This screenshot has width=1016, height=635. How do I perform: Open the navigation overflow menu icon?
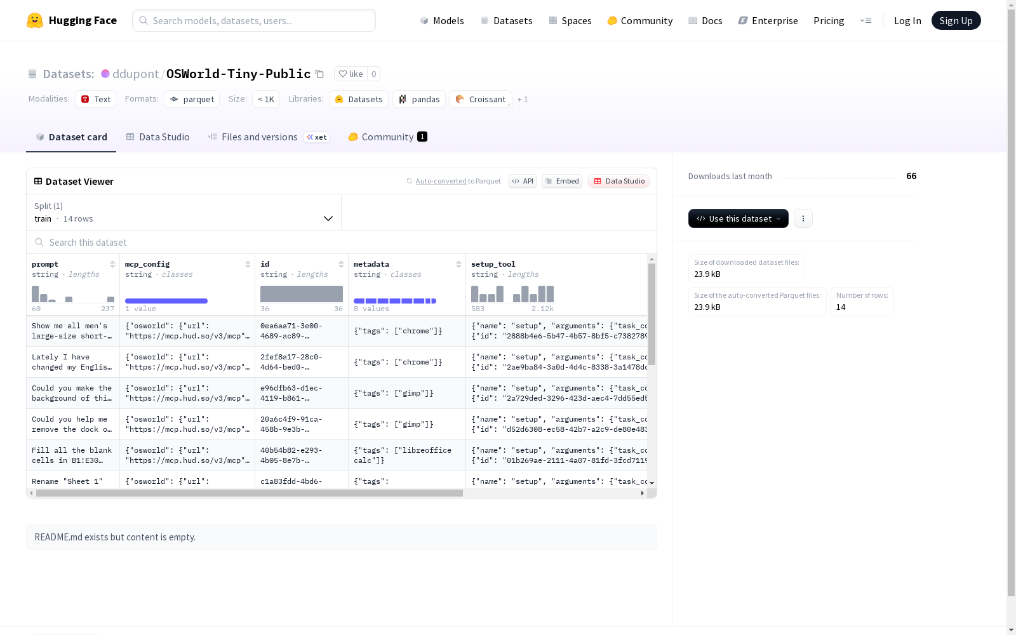coord(866,20)
